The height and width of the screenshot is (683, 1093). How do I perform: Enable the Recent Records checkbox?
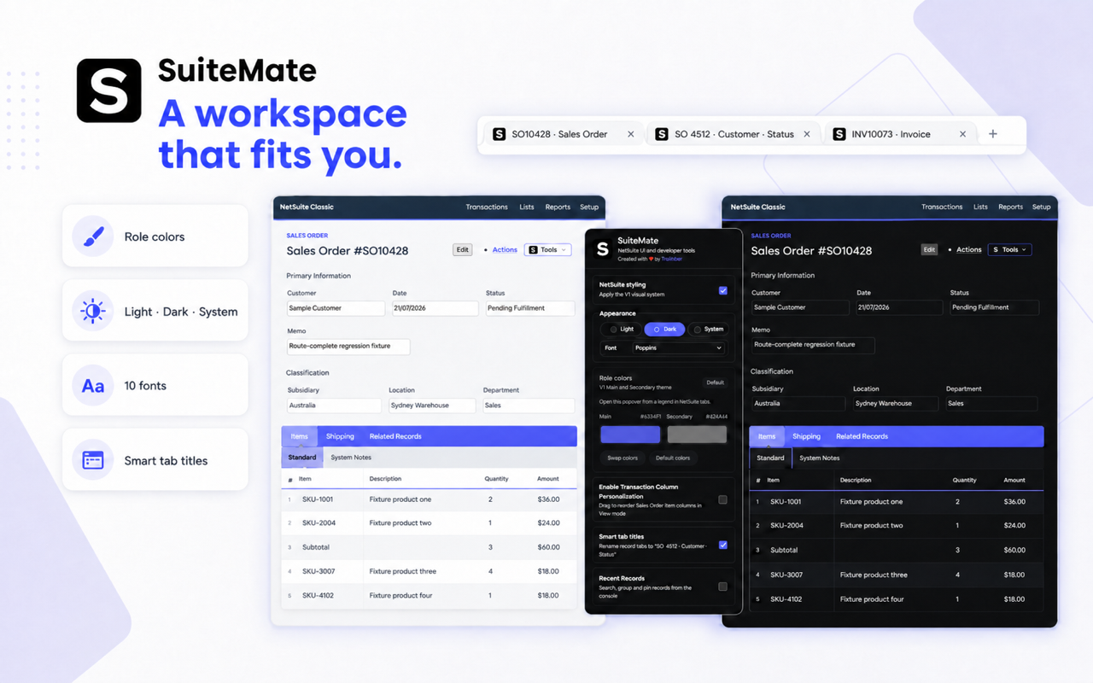click(x=723, y=587)
